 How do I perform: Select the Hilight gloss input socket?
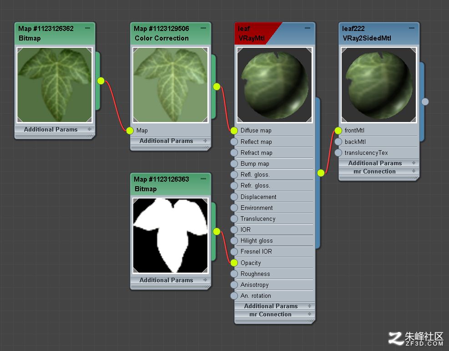tap(234, 241)
